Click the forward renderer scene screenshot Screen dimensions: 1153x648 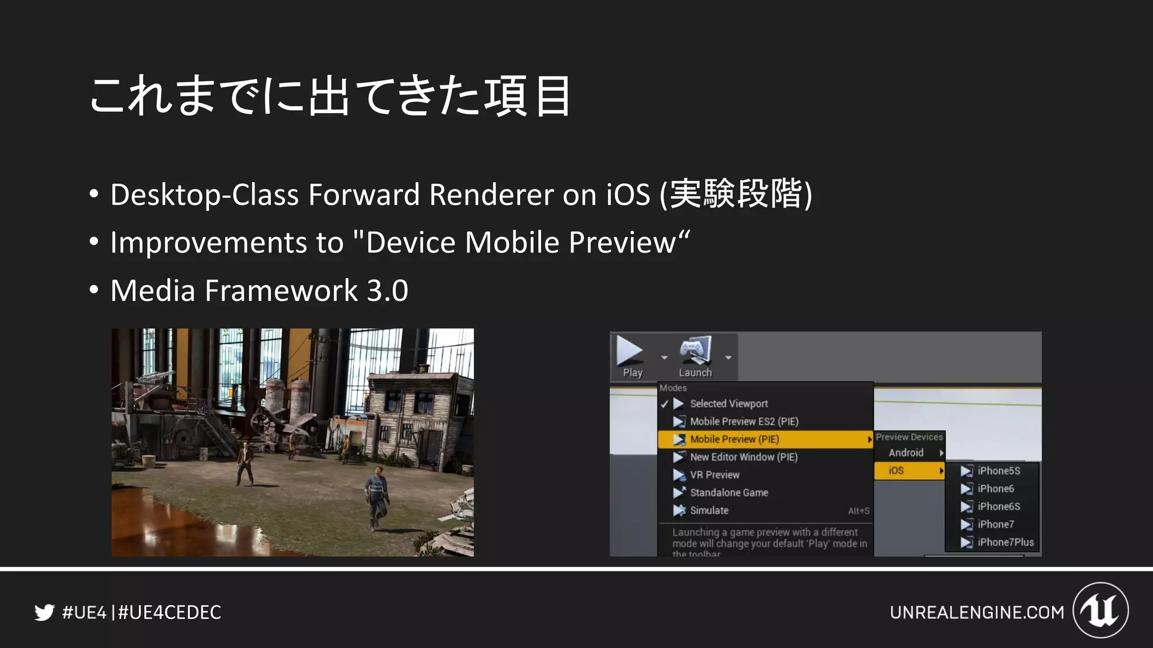pyautogui.click(x=293, y=443)
